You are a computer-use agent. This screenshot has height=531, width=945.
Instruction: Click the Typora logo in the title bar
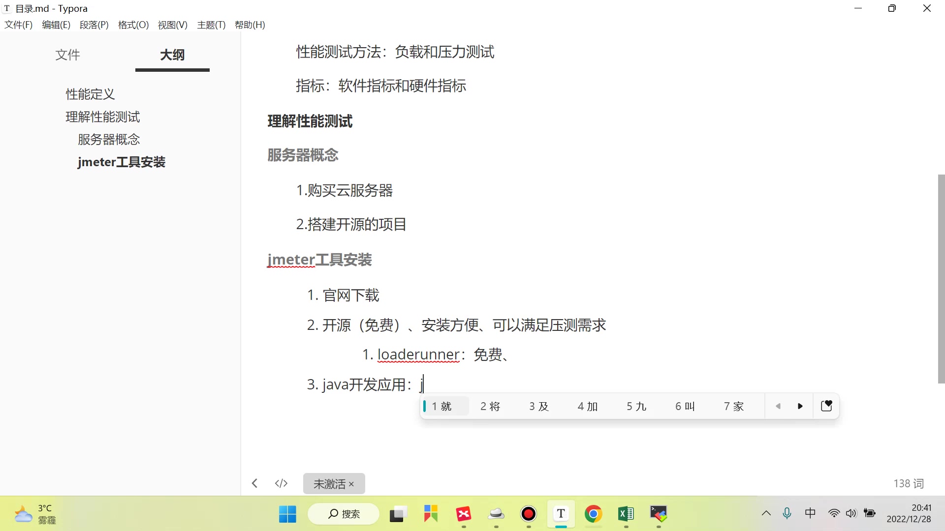point(6,8)
